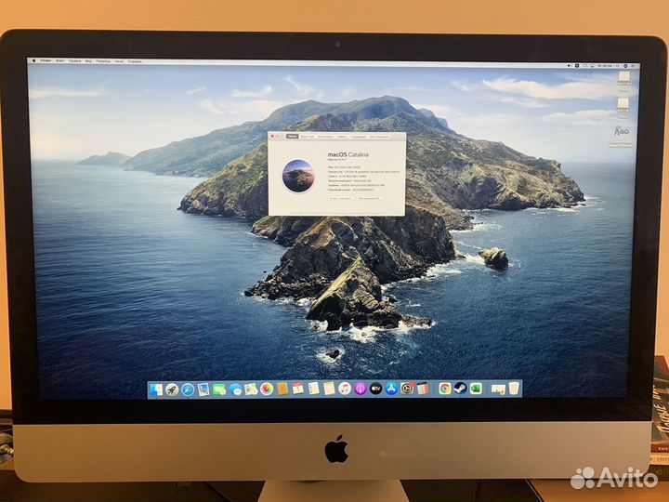Viewport: 669px width, 502px height.
Task: Open Downloads folder stack in Dock
Action: 498,389
